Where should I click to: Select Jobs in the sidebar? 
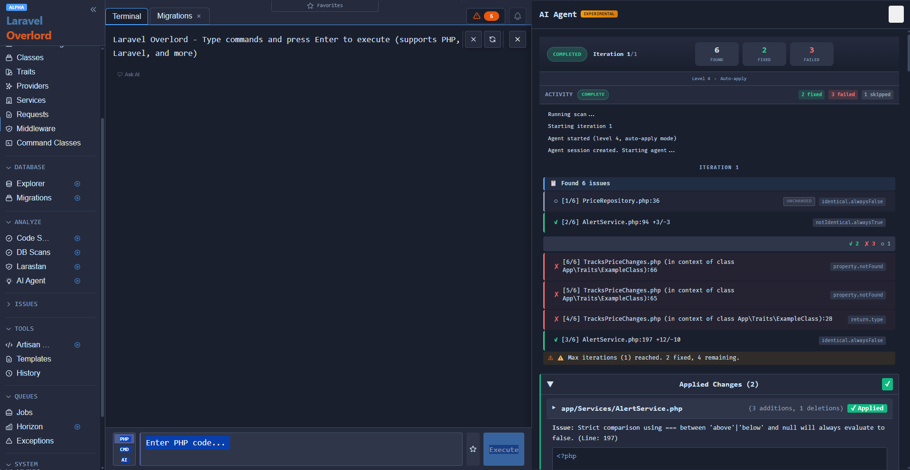click(25, 412)
